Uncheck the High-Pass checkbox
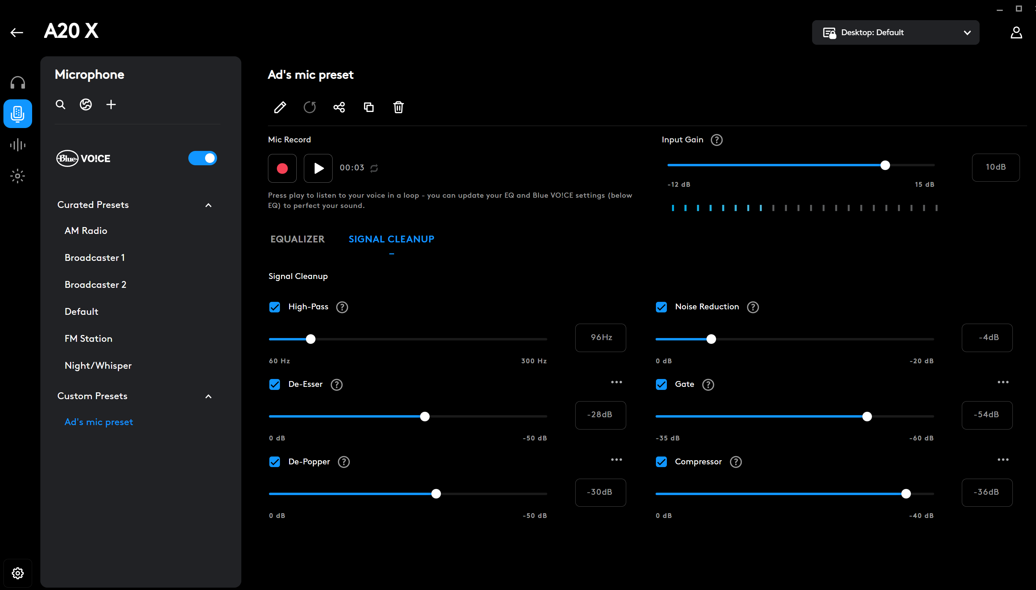The height and width of the screenshot is (590, 1036). [274, 307]
